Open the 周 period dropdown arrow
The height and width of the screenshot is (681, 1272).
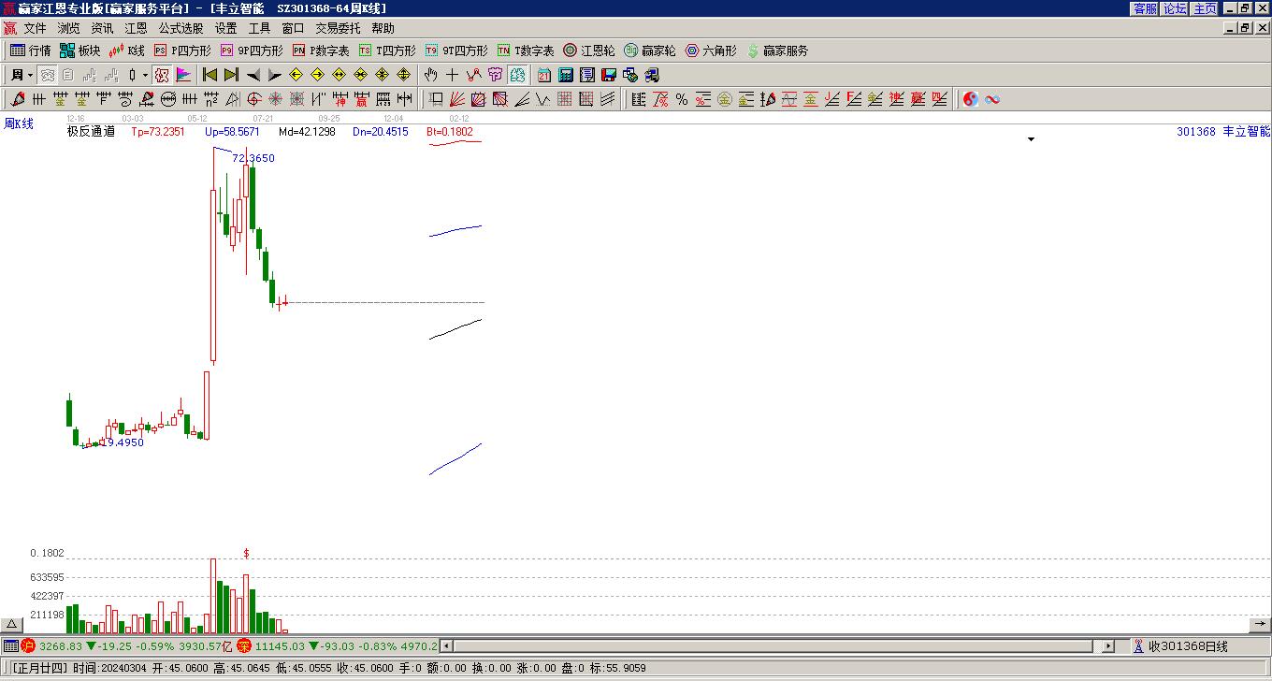pyautogui.click(x=31, y=75)
